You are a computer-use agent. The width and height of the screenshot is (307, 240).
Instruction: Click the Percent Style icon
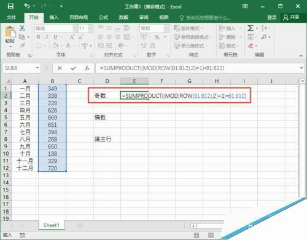pyautogui.click(x=157, y=37)
